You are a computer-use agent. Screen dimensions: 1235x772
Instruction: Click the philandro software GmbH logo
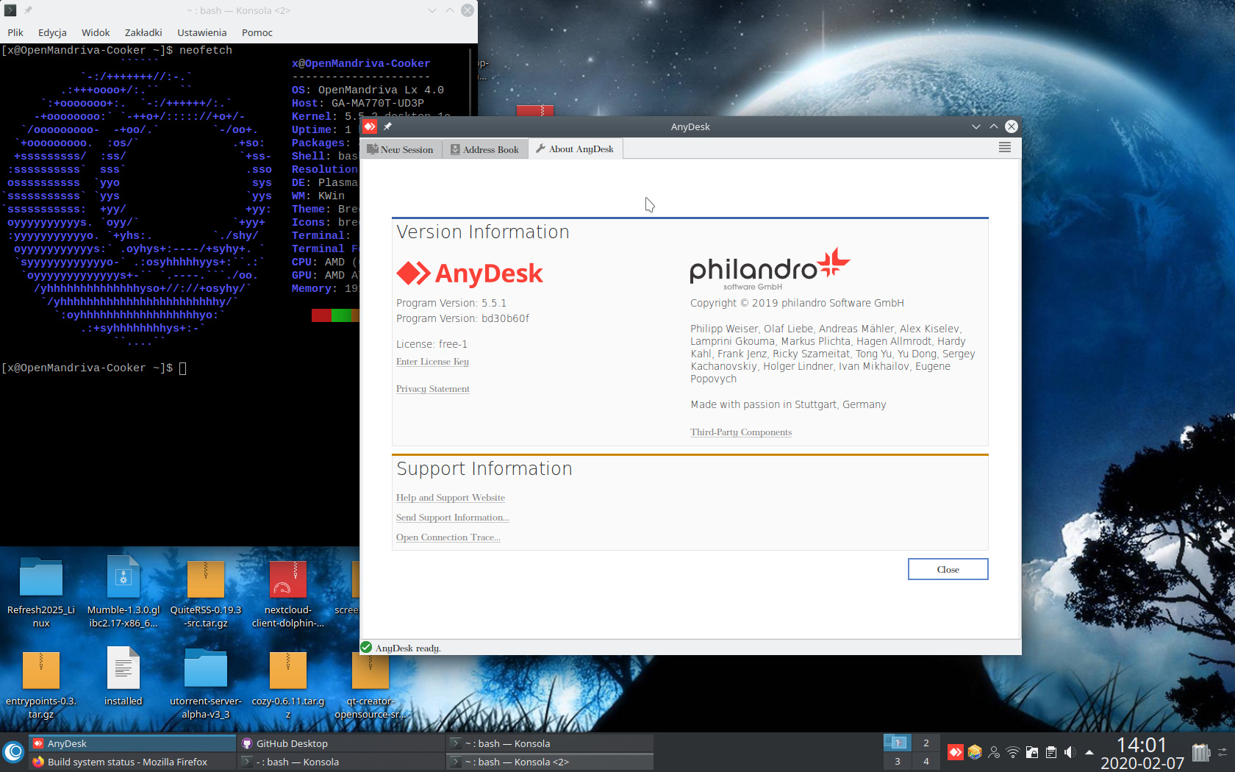coord(769,269)
